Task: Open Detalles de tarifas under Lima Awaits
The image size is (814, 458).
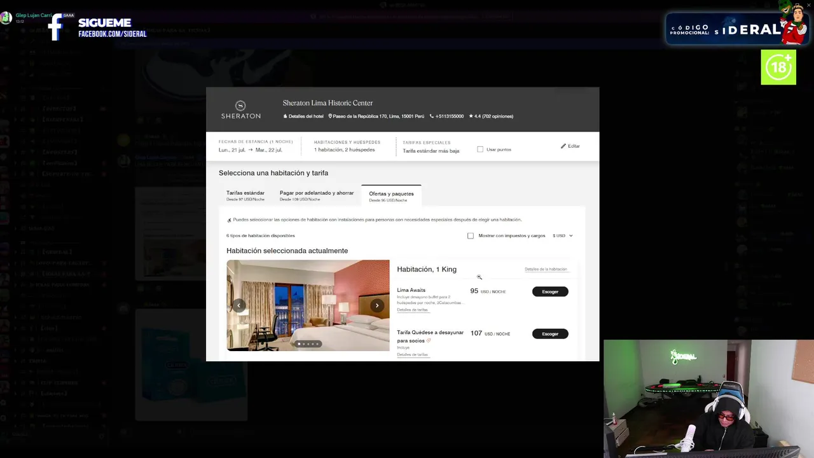Action: [x=413, y=310]
